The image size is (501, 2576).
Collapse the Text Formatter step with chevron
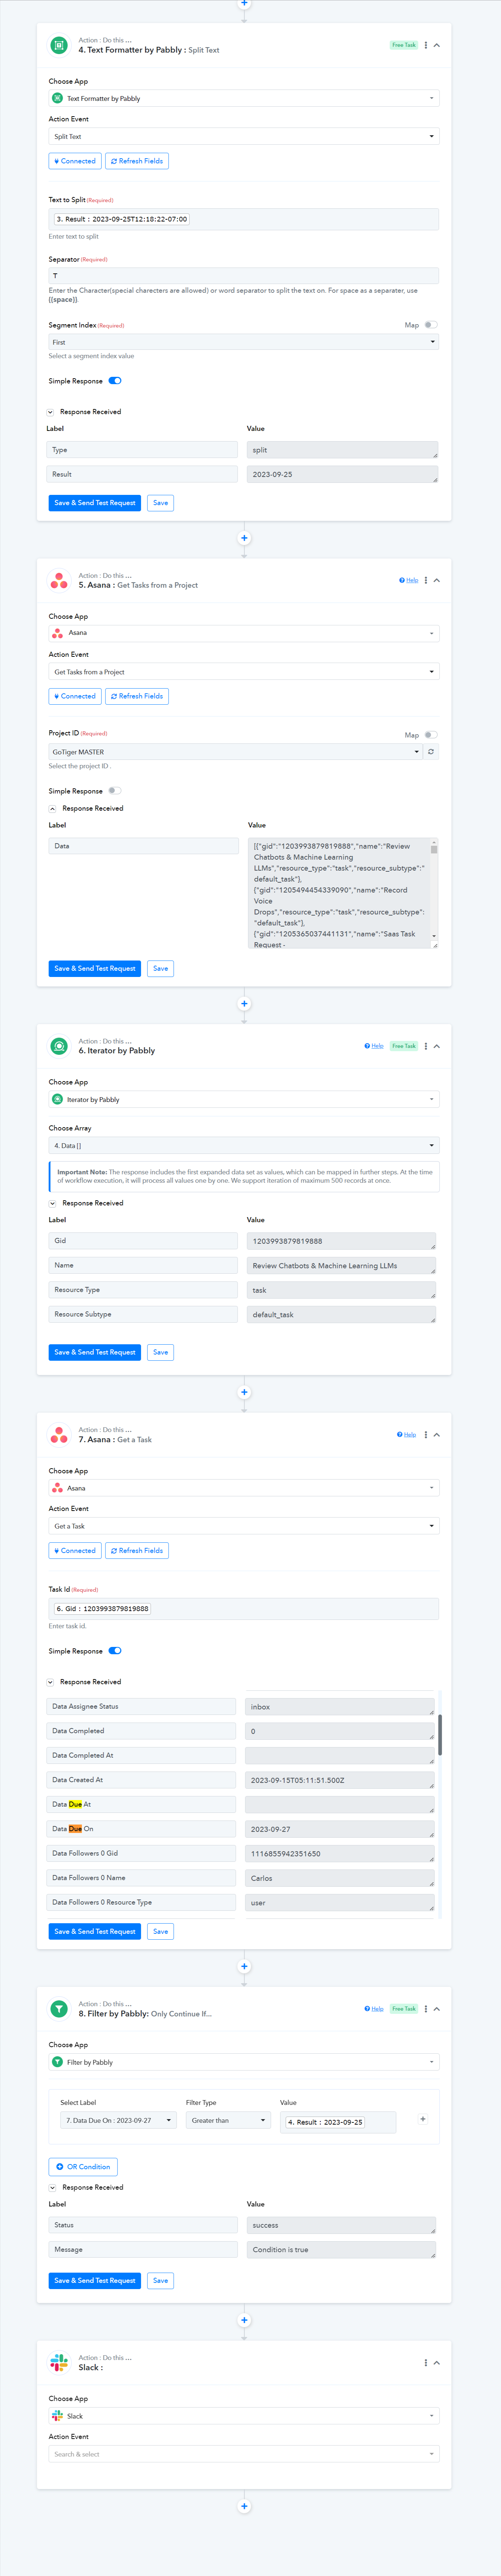point(437,45)
